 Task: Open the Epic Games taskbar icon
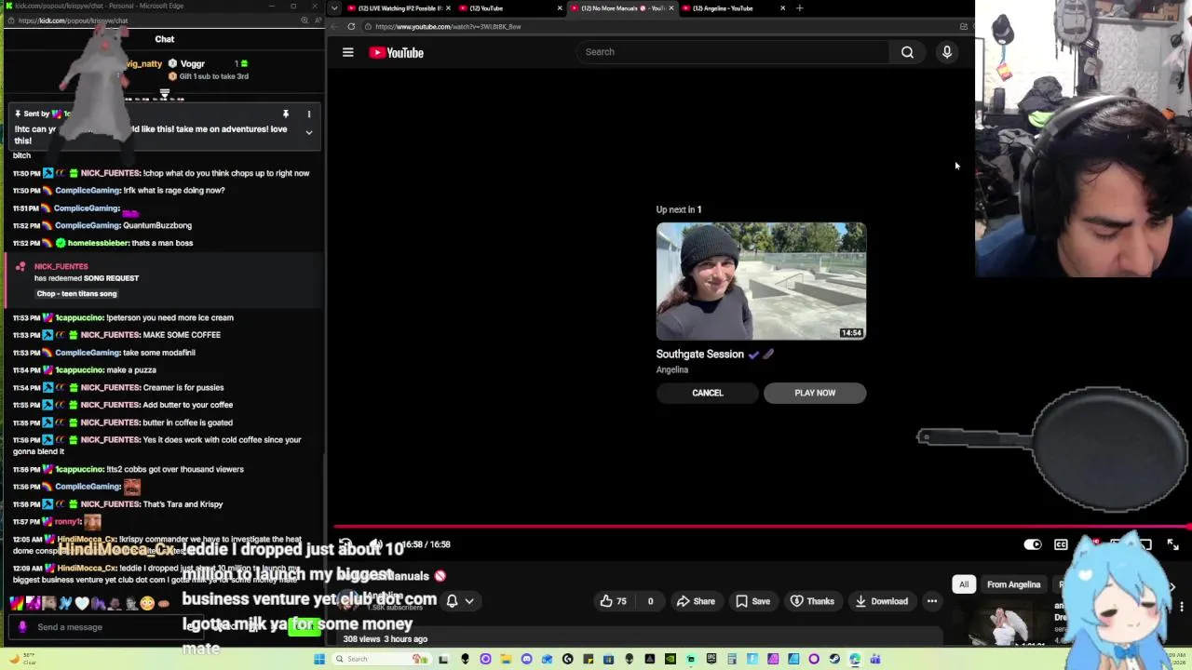pos(711,659)
